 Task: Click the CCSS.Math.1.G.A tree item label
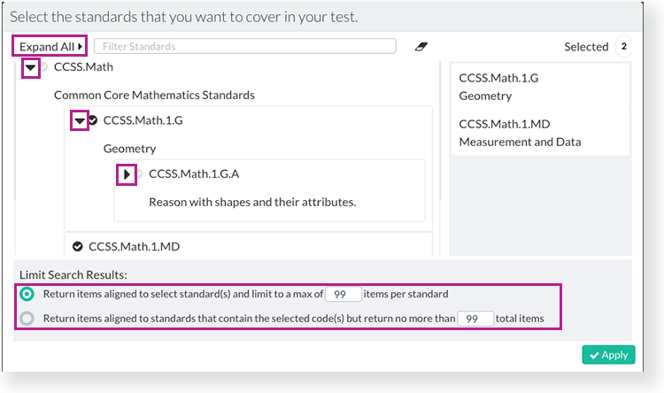point(194,174)
